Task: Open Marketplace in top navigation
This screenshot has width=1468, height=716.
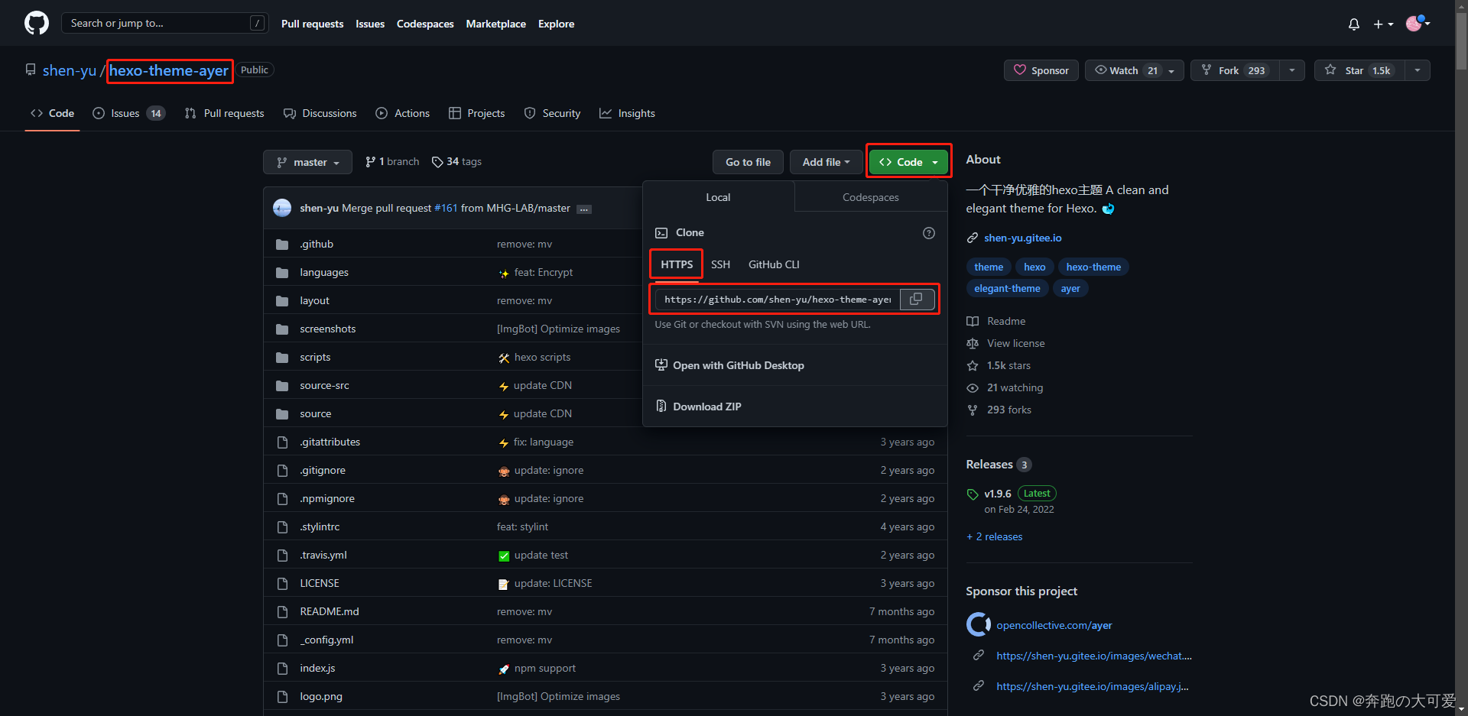Action: click(495, 24)
